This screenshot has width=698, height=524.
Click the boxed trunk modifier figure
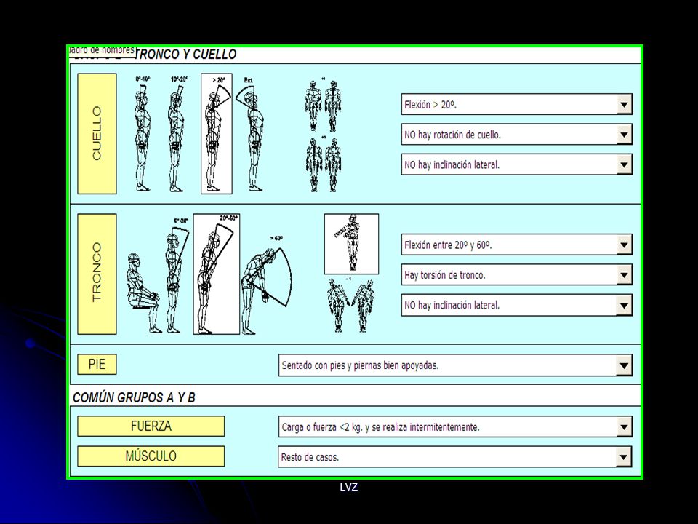pyautogui.click(x=352, y=244)
